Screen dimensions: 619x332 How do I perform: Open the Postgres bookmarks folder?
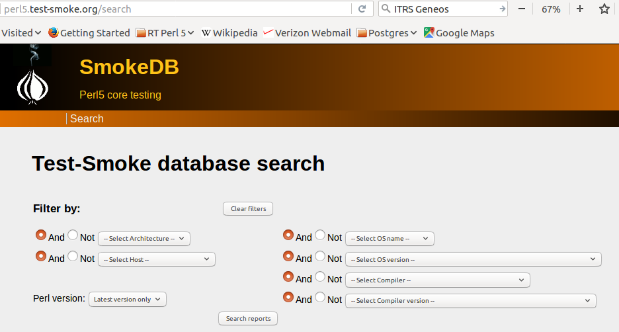[387, 33]
